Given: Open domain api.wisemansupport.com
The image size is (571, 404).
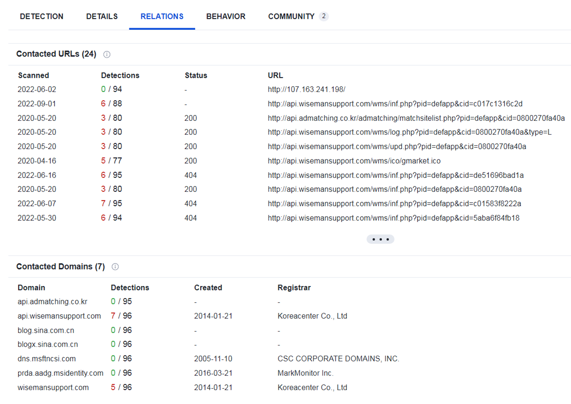Looking at the screenshot, I should click(x=59, y=316).
